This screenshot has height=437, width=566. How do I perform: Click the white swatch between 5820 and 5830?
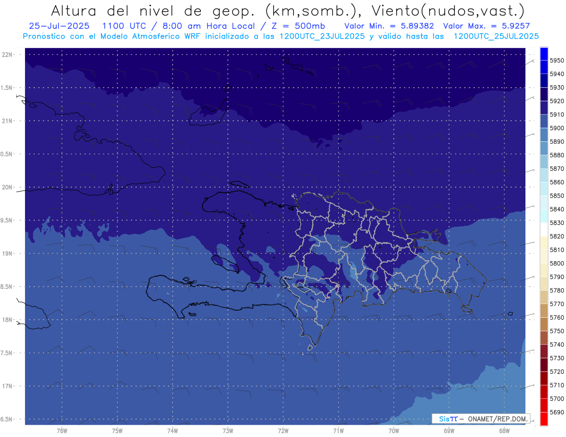pyautogui.click(x=543, y=230)
